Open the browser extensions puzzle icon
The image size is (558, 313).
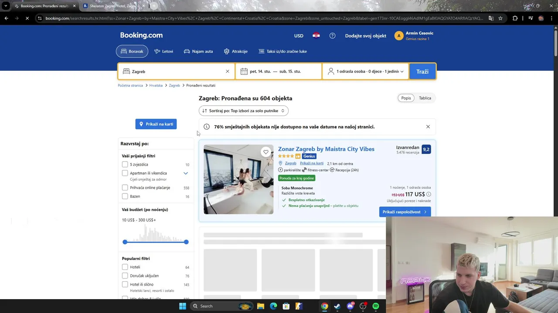515,18
